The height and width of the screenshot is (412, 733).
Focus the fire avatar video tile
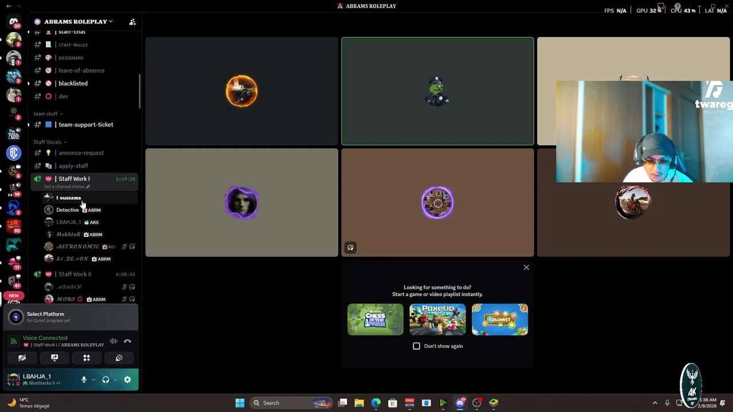tap(242, 91)
